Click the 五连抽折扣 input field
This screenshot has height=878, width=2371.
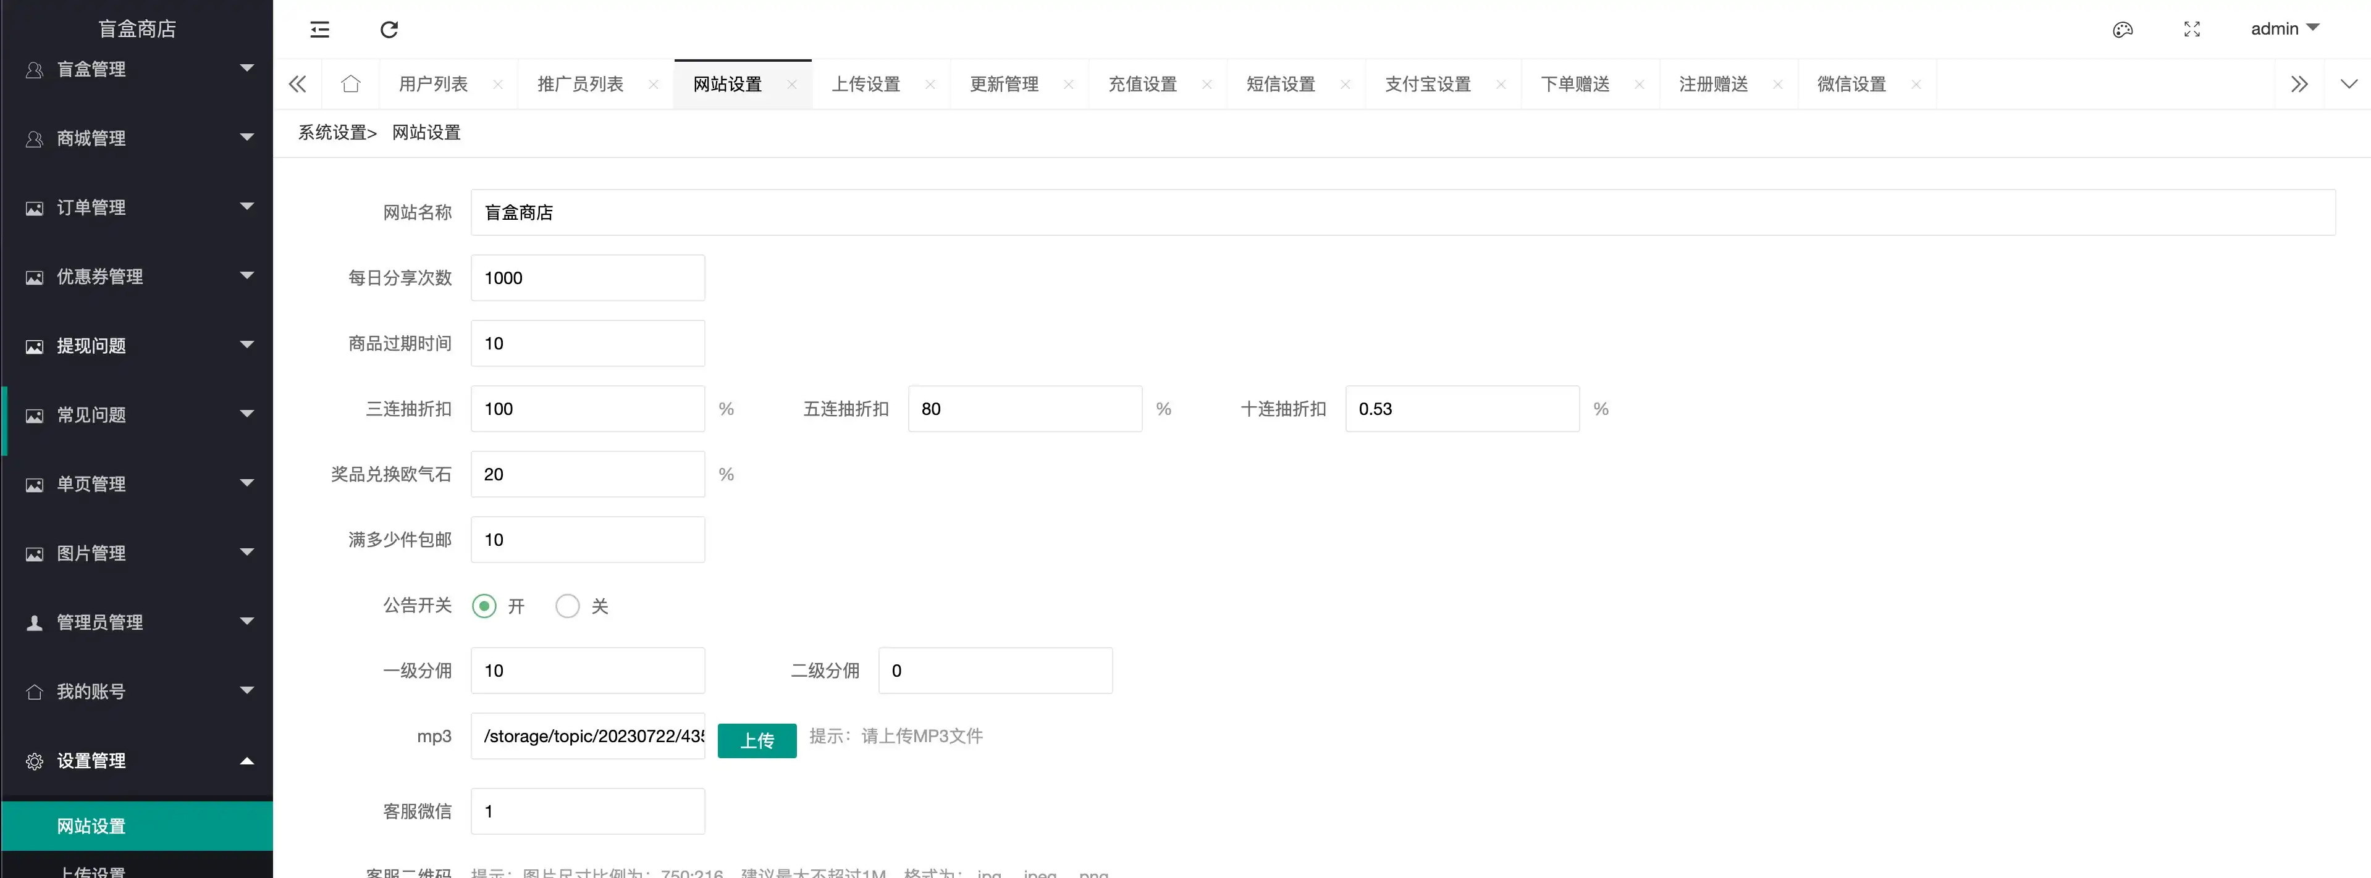tap(1024, 409)
